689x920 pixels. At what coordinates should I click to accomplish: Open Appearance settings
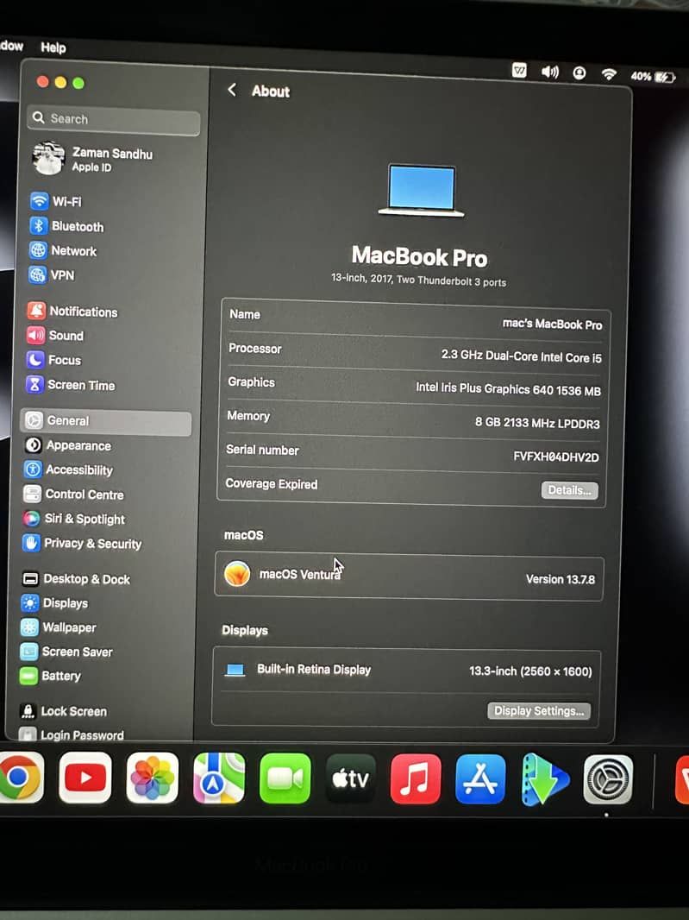click(67, 445)
